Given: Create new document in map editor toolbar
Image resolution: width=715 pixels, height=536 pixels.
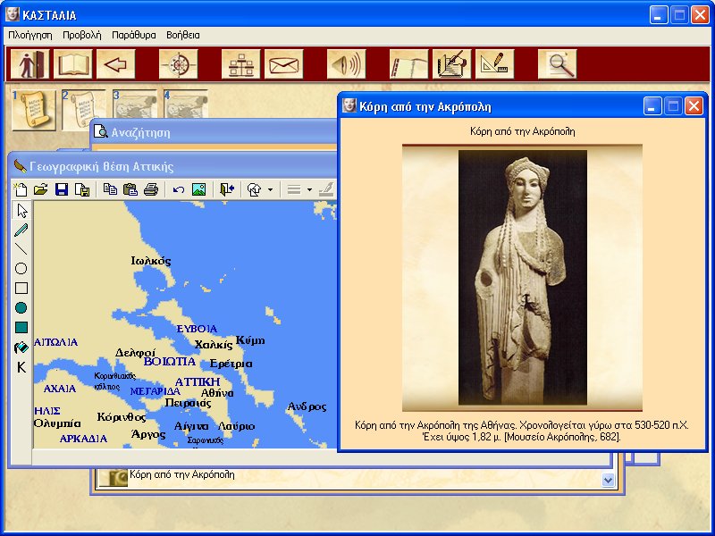Looking at the screenshot, I should click(21, 189).
